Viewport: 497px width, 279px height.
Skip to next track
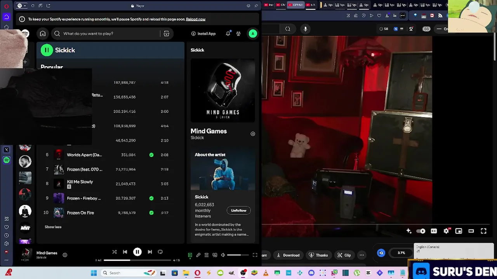[150, 252]
